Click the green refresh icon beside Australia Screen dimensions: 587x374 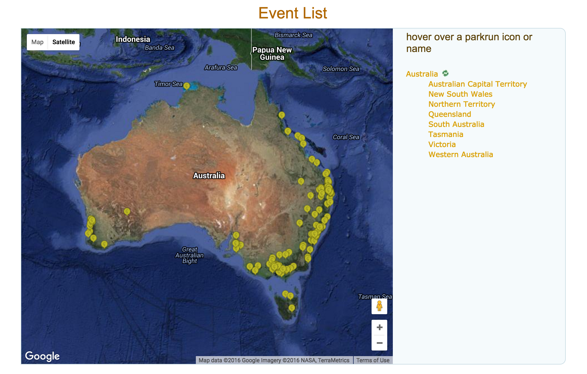tap(445, 74)
